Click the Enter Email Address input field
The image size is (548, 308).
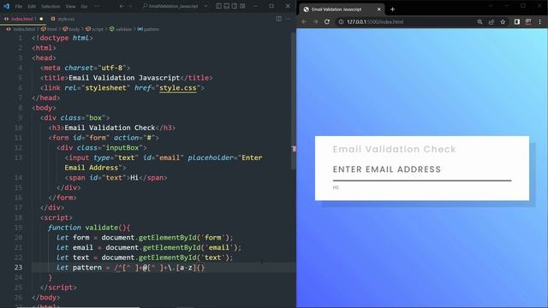pyautogui.click(x=422, y=170)
